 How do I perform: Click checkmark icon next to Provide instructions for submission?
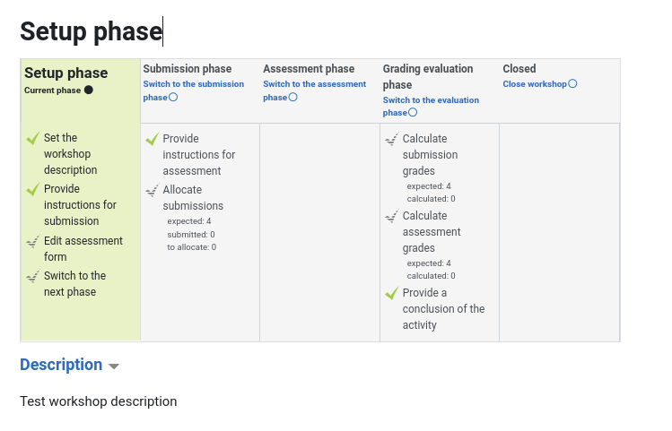click(33, 189)
